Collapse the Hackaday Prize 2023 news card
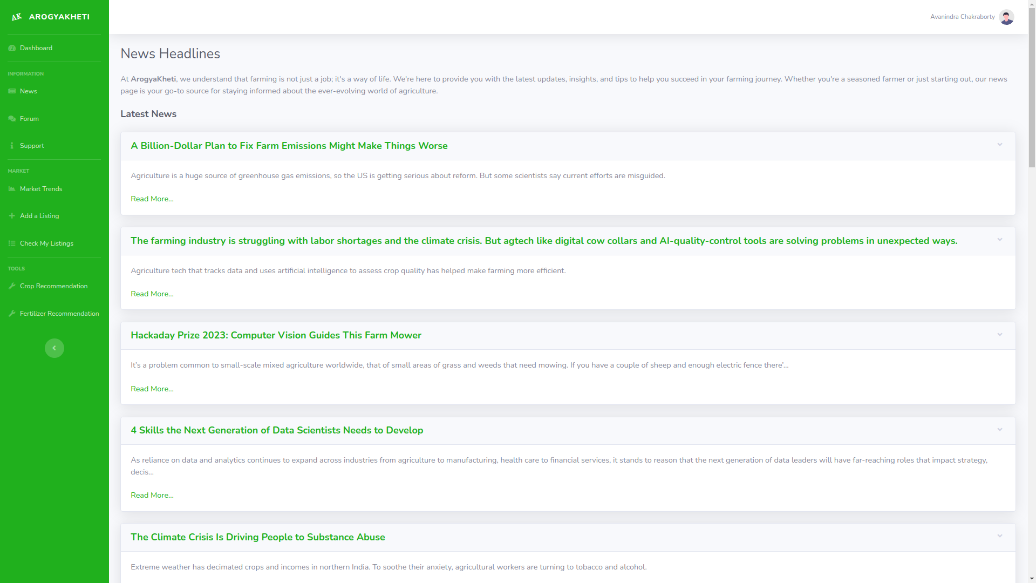 pos(999,335)
